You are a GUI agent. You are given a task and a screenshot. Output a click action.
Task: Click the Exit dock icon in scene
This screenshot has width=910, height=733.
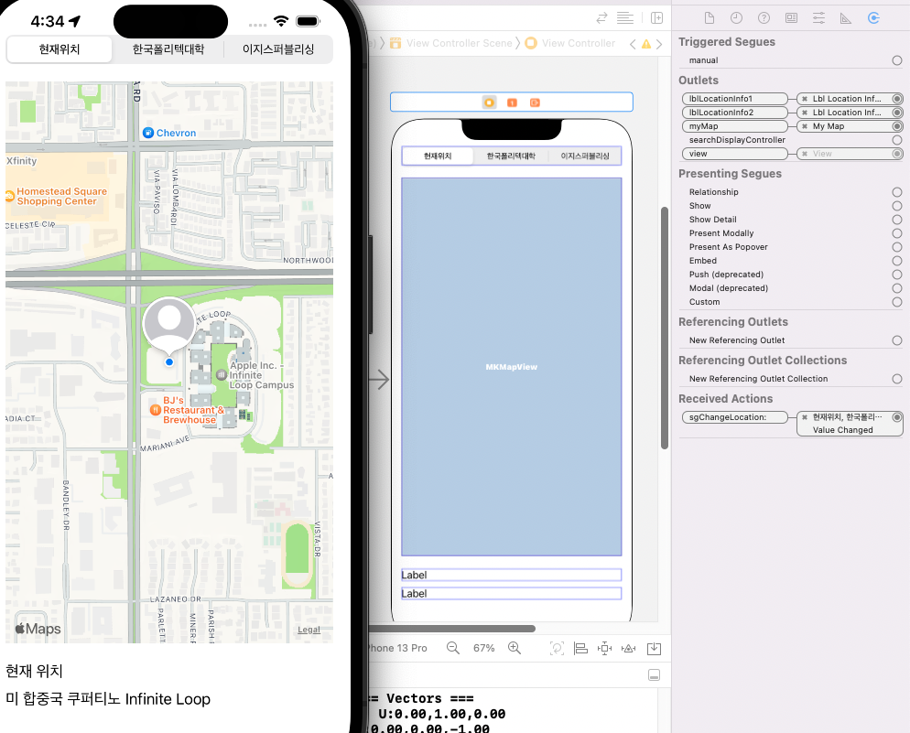(535, 102)
